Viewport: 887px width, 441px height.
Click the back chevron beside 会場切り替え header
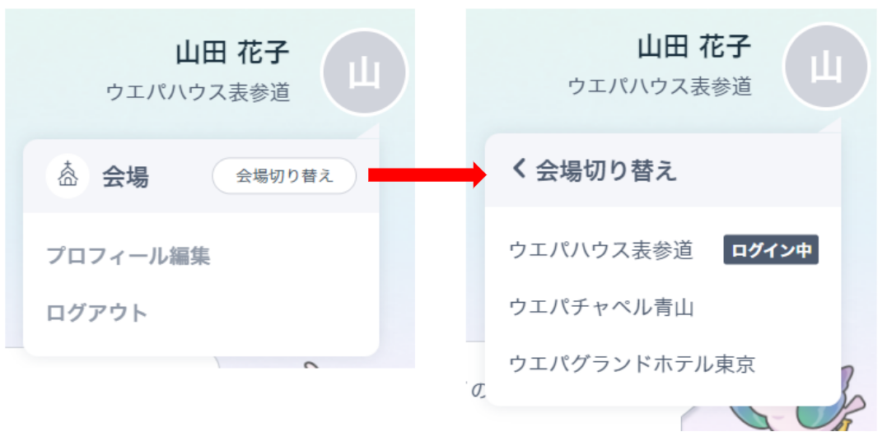coord(518,169)
